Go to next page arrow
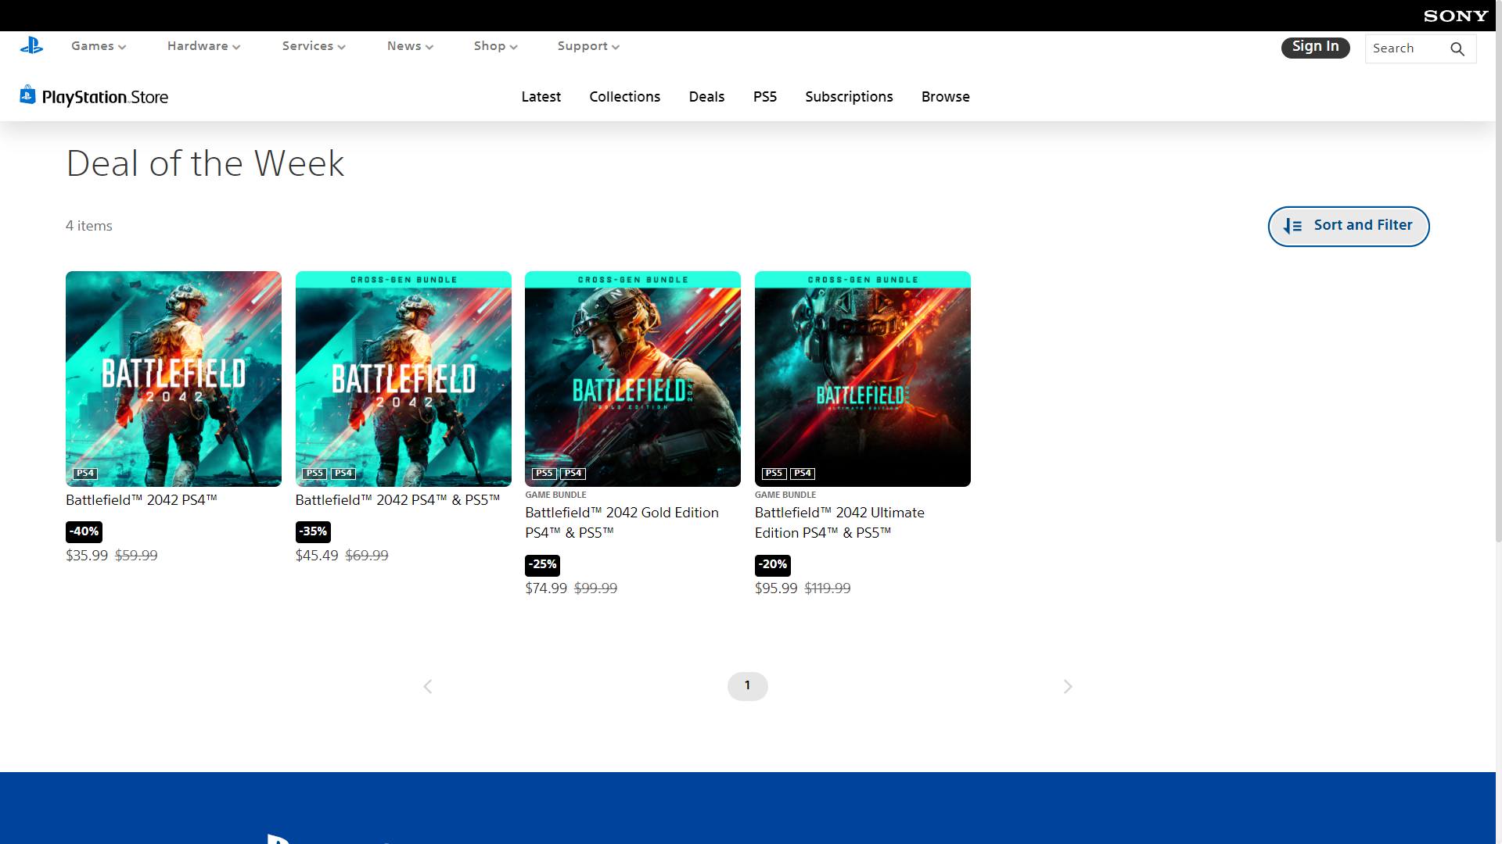1502x844 pixels. pos(1068,687)
